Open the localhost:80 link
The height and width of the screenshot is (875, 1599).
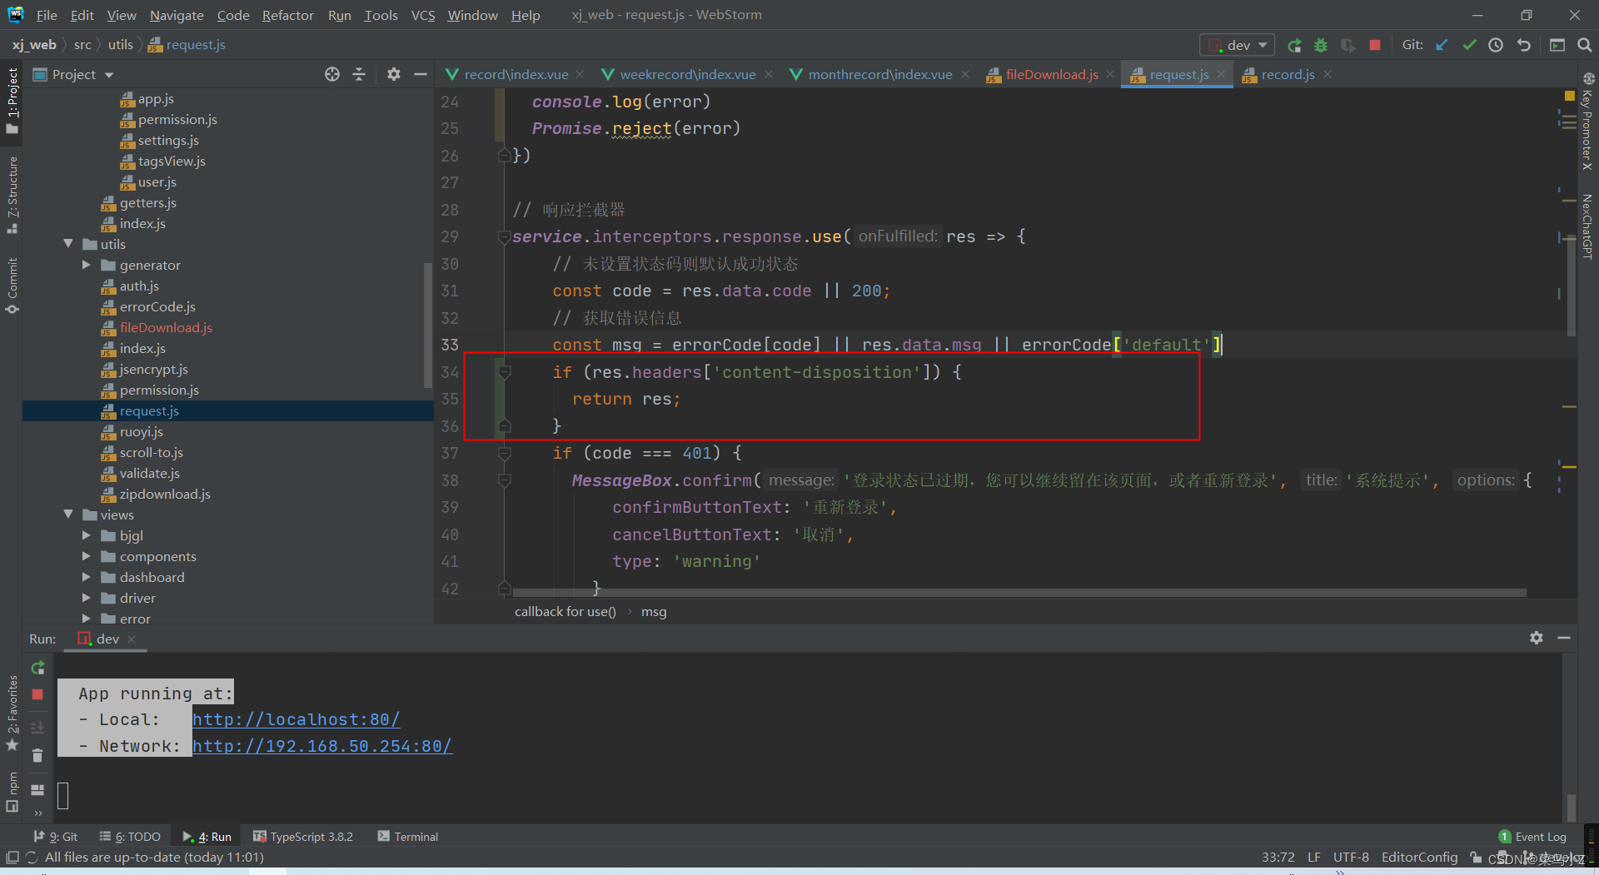click(x=296, y=719)
